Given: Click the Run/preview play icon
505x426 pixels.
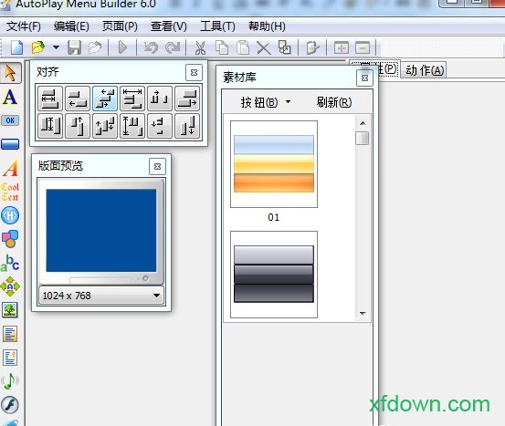Looking at the screenshot, I should click(122, 47).
